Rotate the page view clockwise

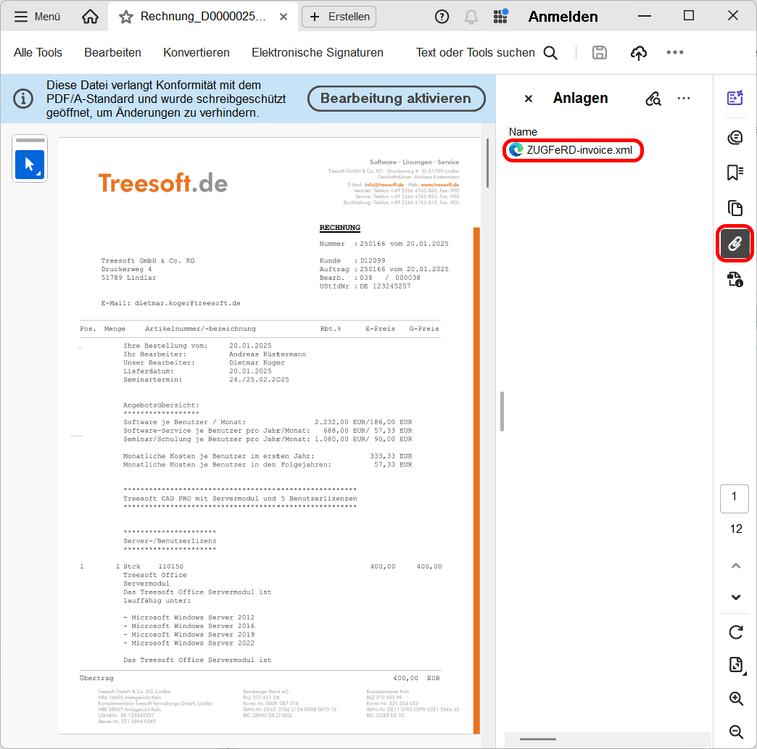(x=736, y=632)
